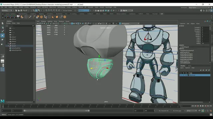Toggle select-by-component-type mode button
The width and height of the screenshot is (213, 119).
click(39, 11)
